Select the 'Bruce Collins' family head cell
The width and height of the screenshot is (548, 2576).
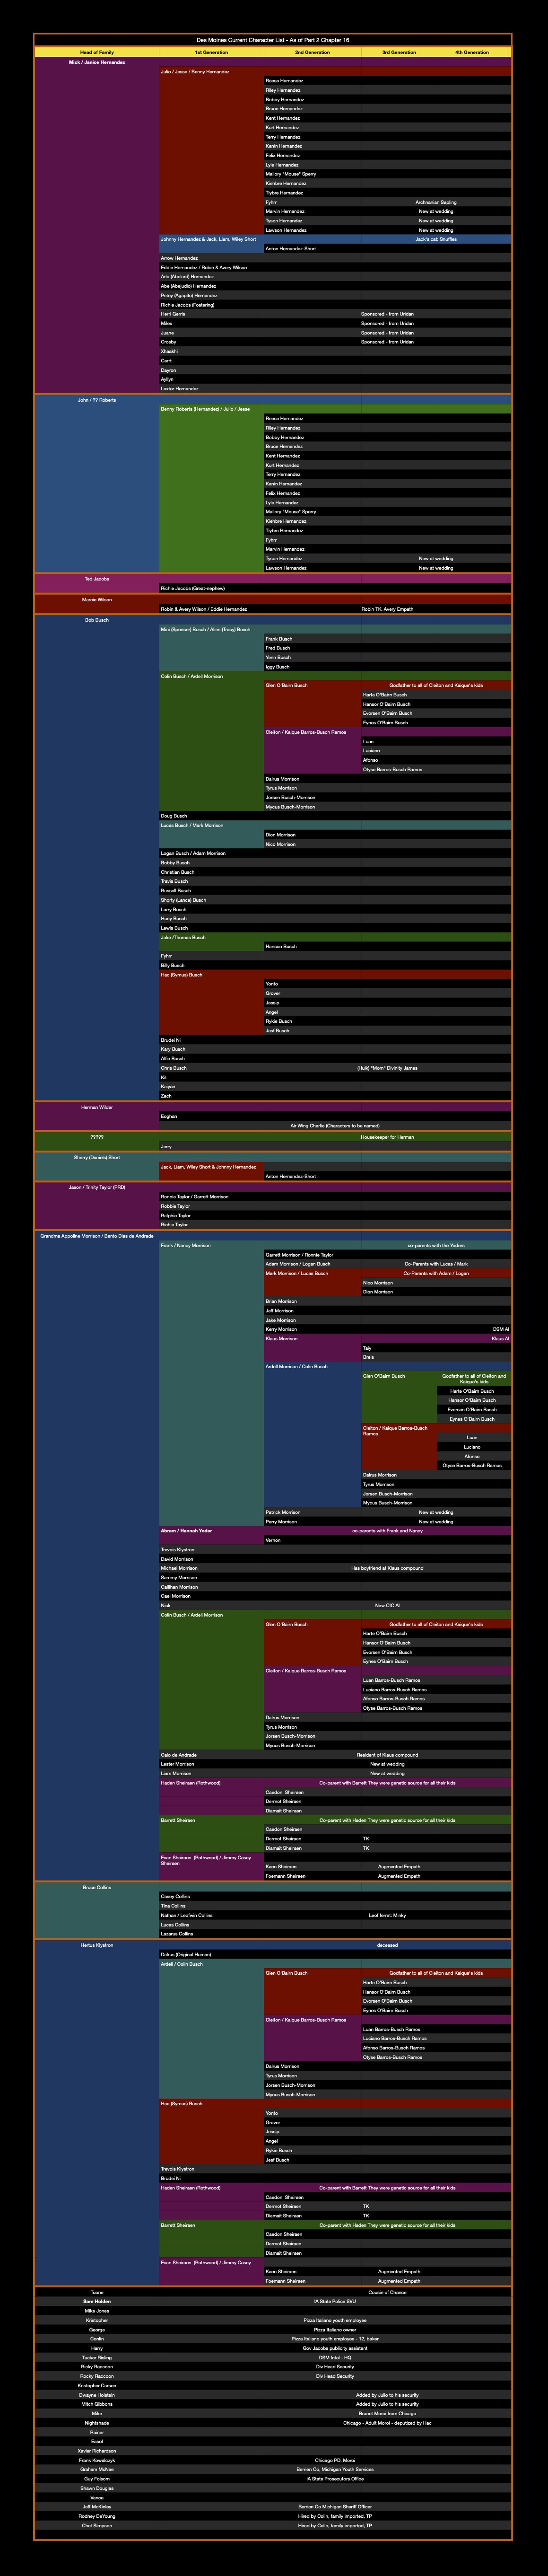97,1887
